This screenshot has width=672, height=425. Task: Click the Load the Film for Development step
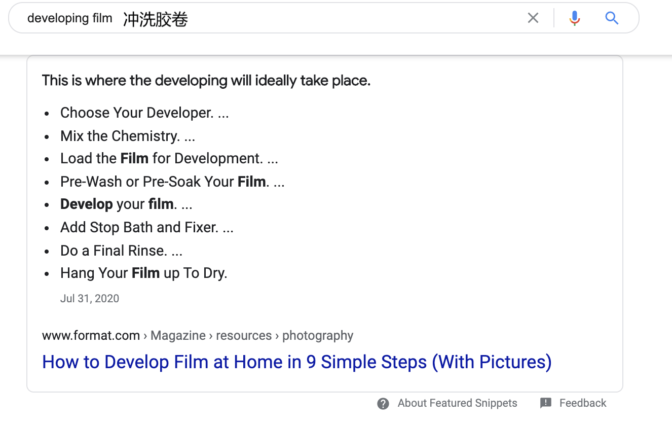pyautogui.click(x=169, y=159)
